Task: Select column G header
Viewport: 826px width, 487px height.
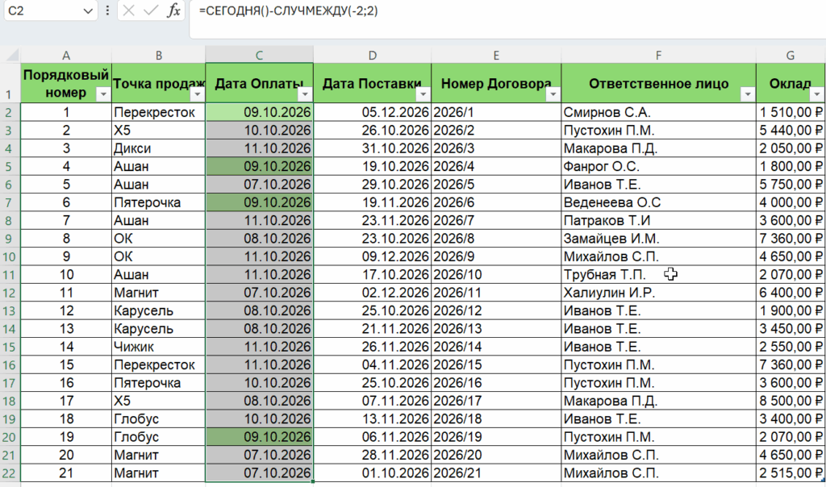Action: click(791, 55)
